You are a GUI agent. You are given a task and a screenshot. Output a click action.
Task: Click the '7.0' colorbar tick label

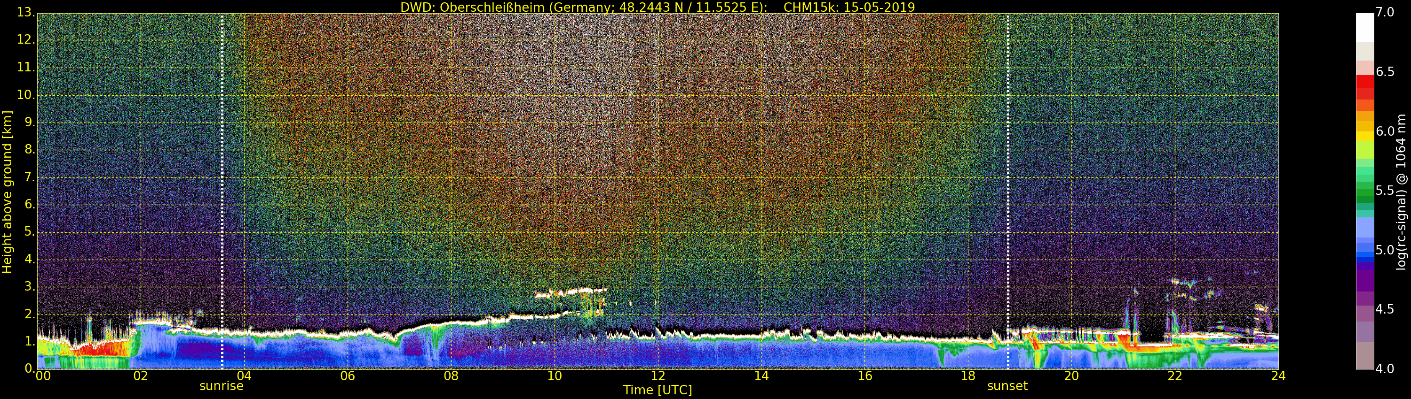1385,13
